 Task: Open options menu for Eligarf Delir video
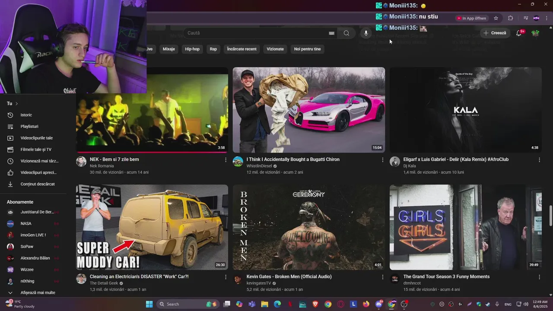(539, 160)
